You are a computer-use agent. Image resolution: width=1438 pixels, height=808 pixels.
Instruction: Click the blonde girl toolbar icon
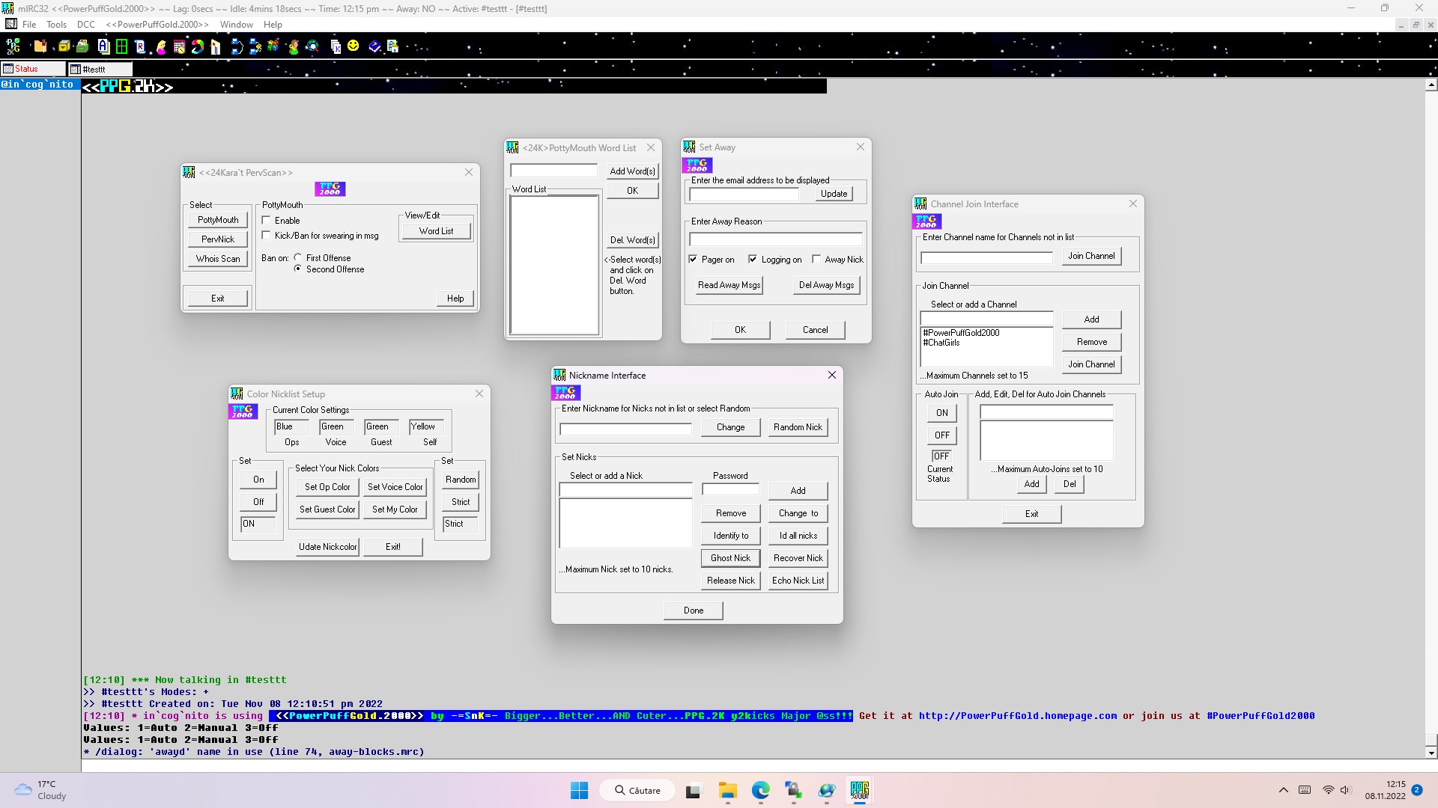(x=161, y=47)
